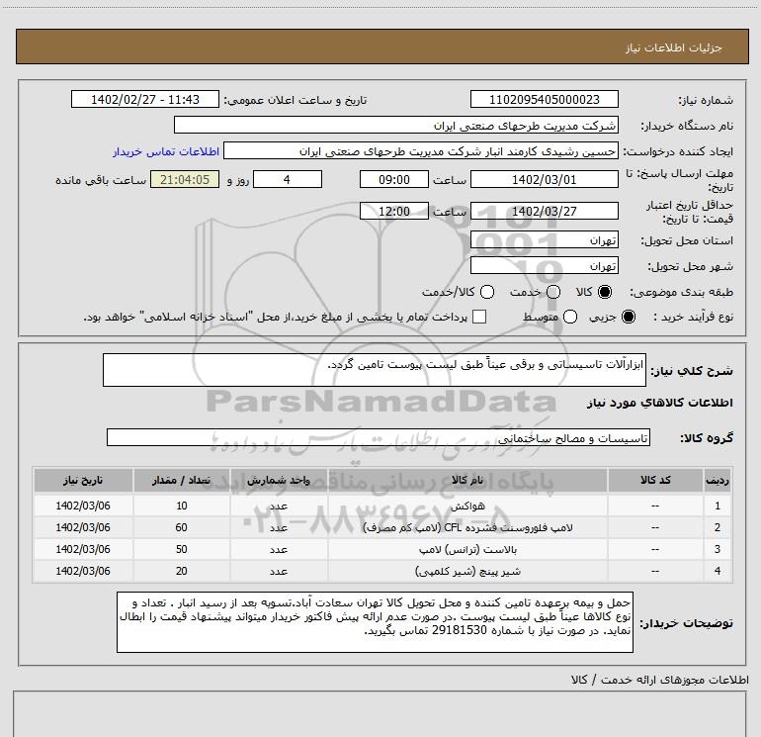Click the توضیحات خریدار notes box
Screen dimensions: 761x737
coord(375,622)
